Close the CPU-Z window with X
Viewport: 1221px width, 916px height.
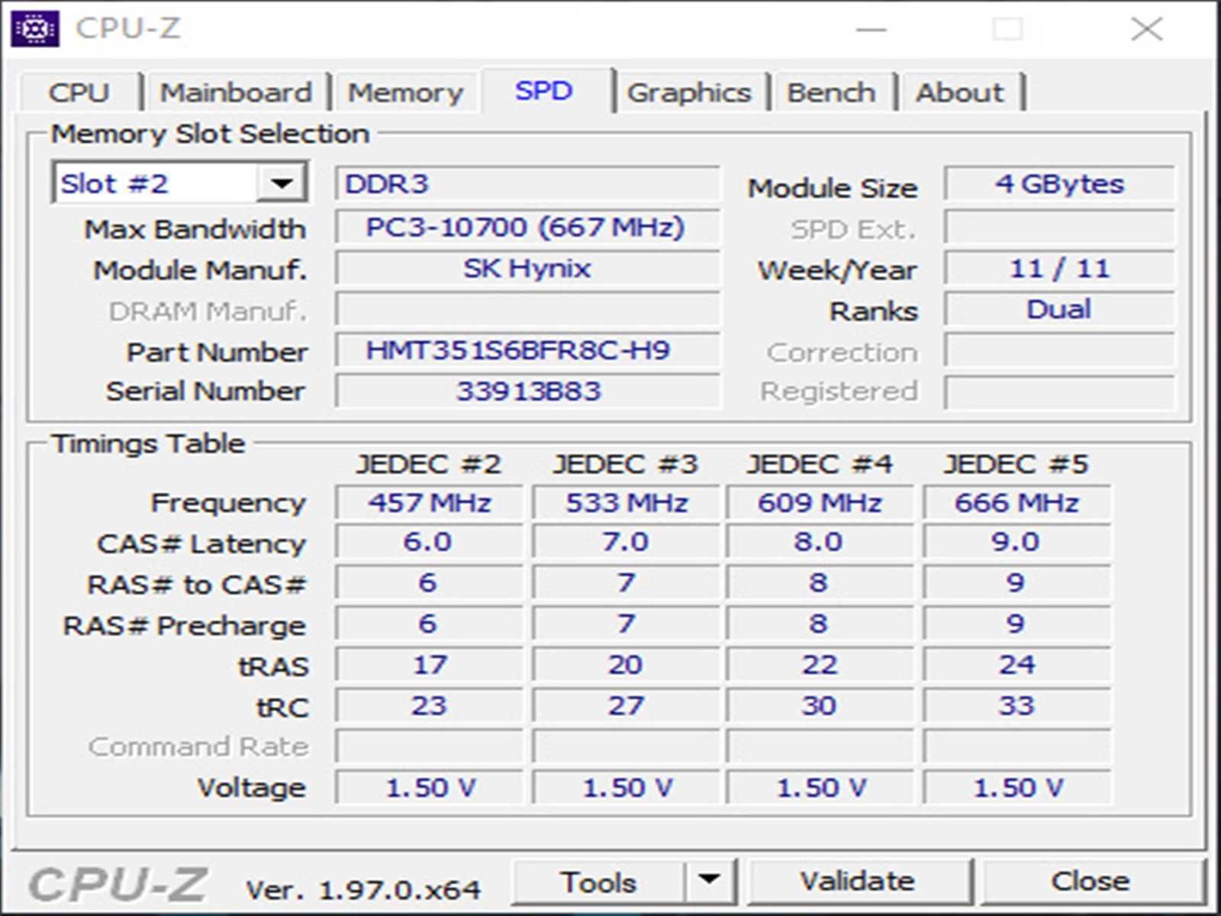click(1146, 30)
